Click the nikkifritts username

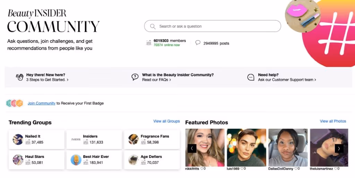[192, 169]
